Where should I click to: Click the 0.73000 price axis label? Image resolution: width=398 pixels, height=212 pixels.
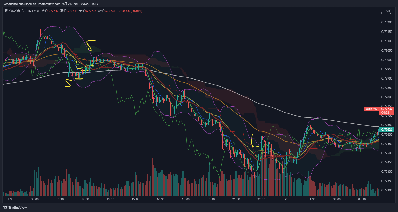[x=387, y=60]
